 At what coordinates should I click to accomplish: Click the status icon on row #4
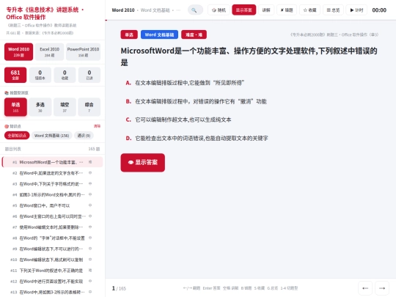[x=90, y=194]
